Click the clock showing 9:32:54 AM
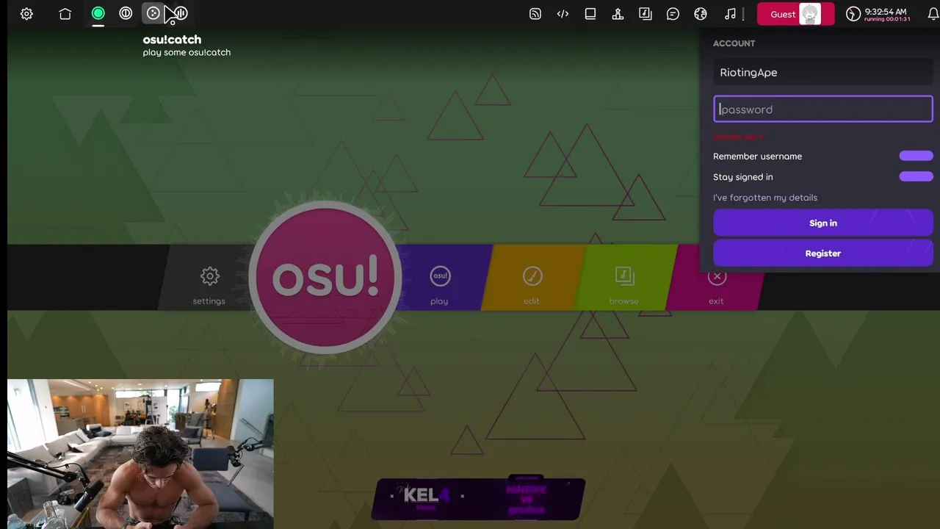The height and width of the screenshot is (529, 940). 878,14
